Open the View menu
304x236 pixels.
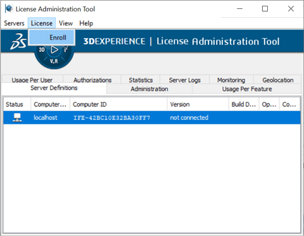[x=66, y=23]
